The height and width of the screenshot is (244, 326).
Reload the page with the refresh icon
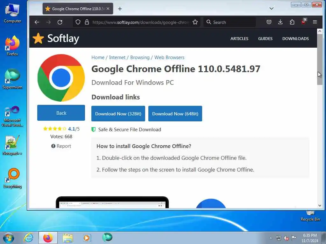(60, 22)
